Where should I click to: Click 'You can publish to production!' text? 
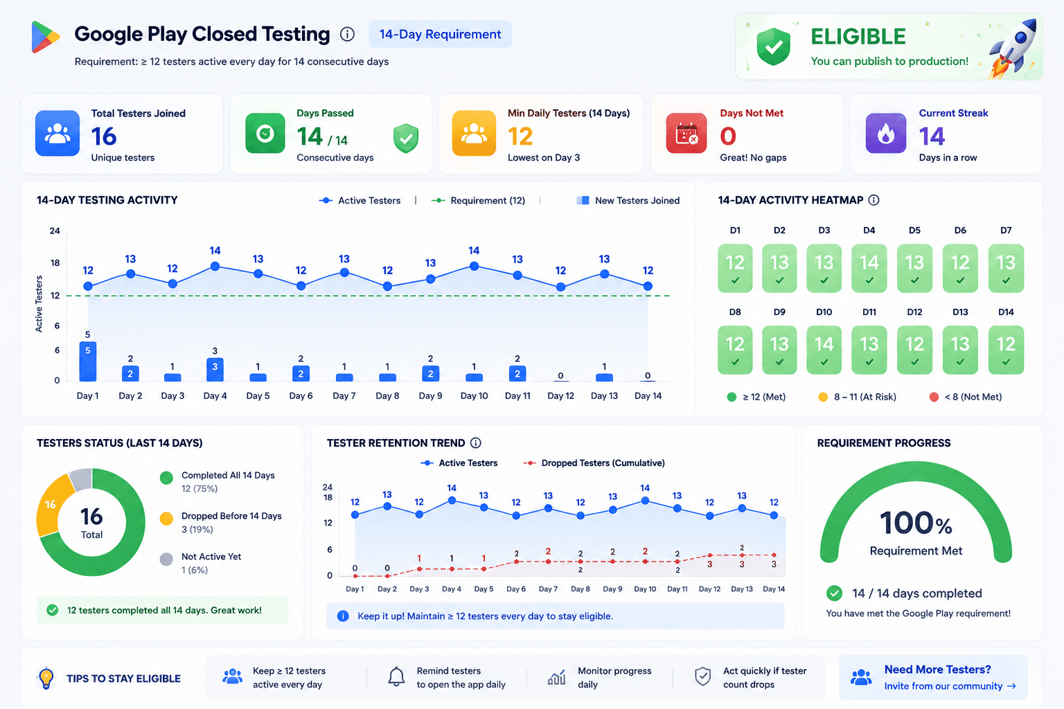coord(889,61)
